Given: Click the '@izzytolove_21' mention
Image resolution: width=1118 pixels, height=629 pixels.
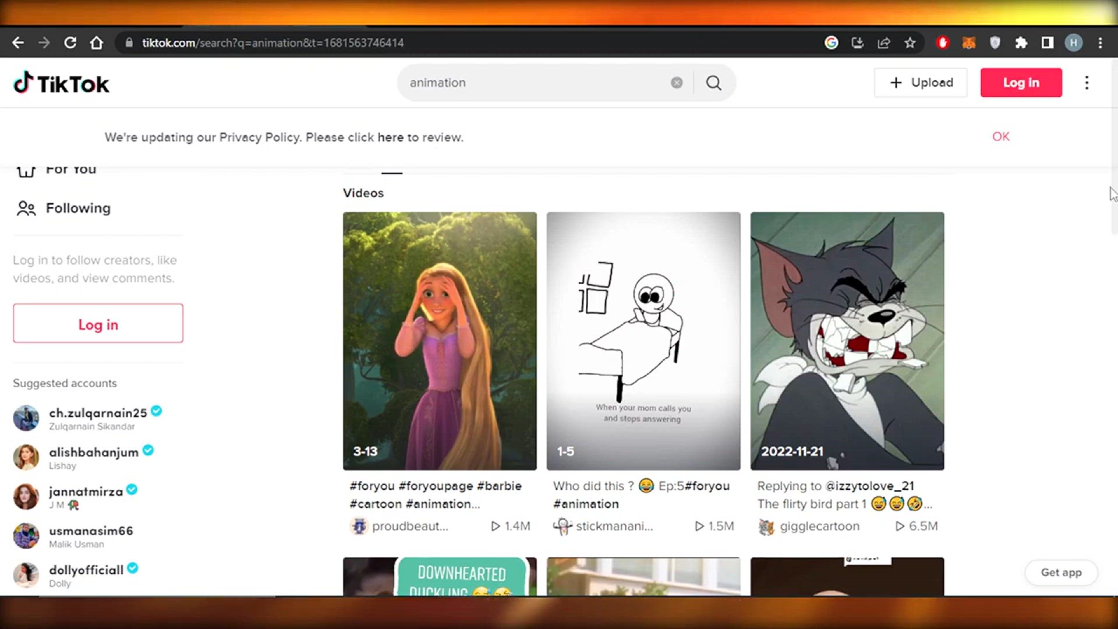Looking at the screenshot, I should click(870, 486).
